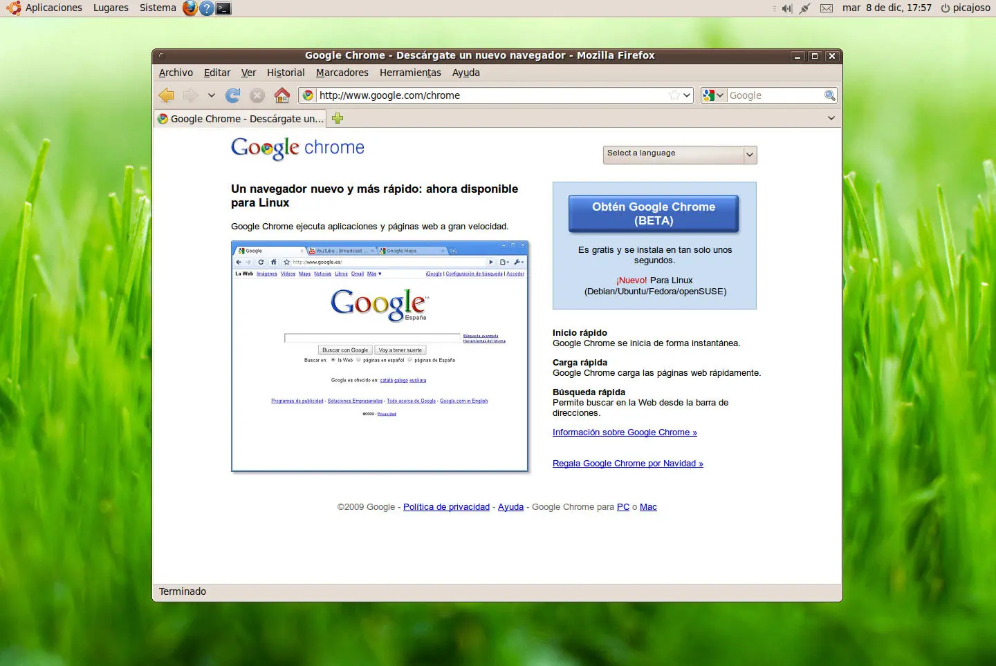
Task: Click the Obtén Google Chrome (BETA) button
Action: (654, 213)
